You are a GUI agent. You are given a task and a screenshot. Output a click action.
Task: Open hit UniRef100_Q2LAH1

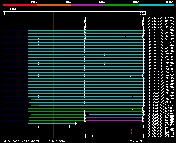(161, 48)
